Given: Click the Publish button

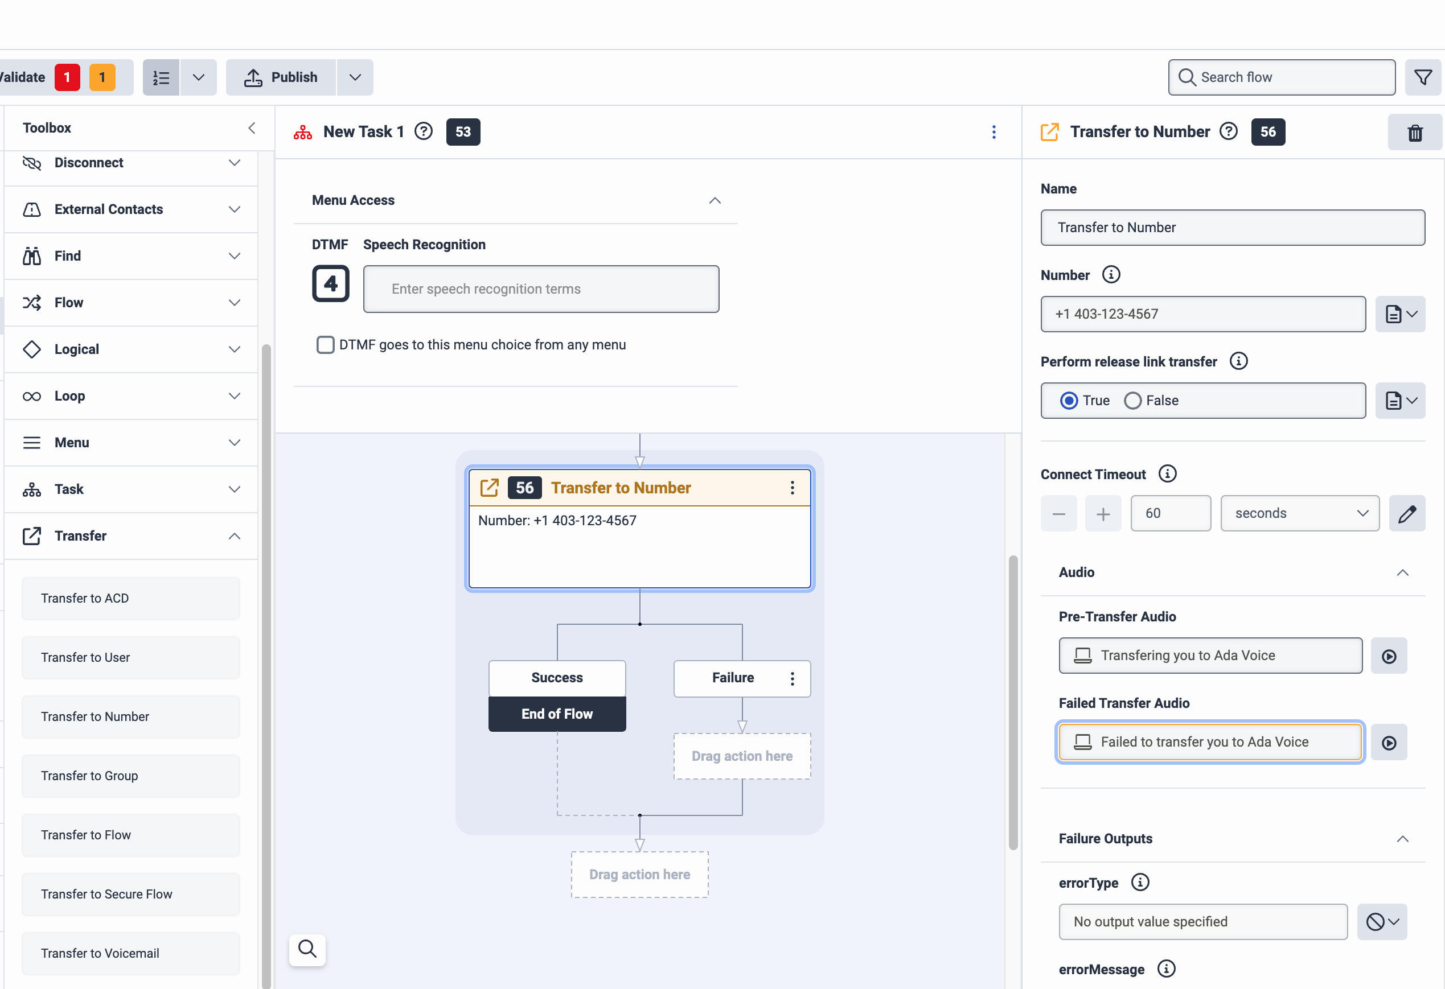Looking at the screenshot, I should pos(281,78).
